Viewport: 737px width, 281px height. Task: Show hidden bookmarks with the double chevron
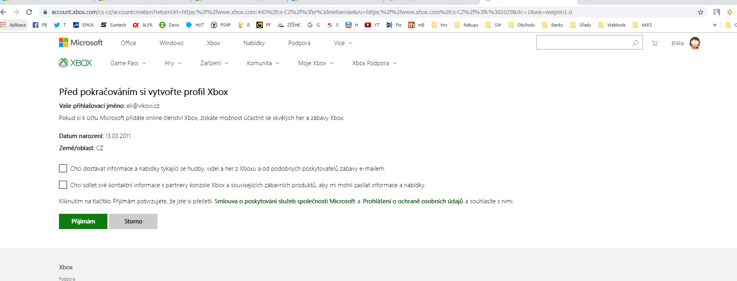[x=714, y=25]
